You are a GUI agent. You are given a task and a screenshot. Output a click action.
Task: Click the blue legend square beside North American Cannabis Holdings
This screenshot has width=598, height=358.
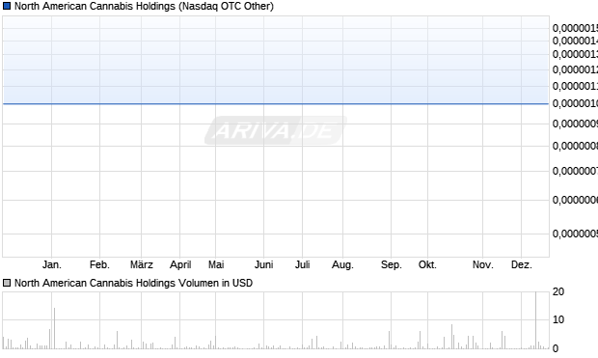(x=7, y=6)
